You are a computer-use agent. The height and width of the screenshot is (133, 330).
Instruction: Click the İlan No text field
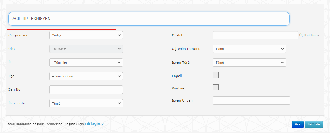[x=86, y=89]
